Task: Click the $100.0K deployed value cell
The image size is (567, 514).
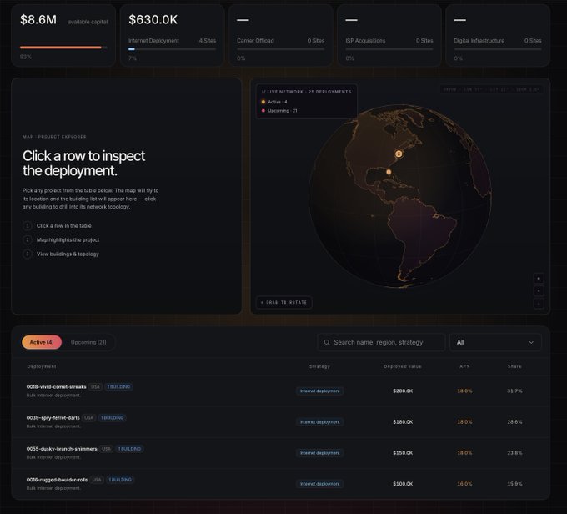Action: 403,484
